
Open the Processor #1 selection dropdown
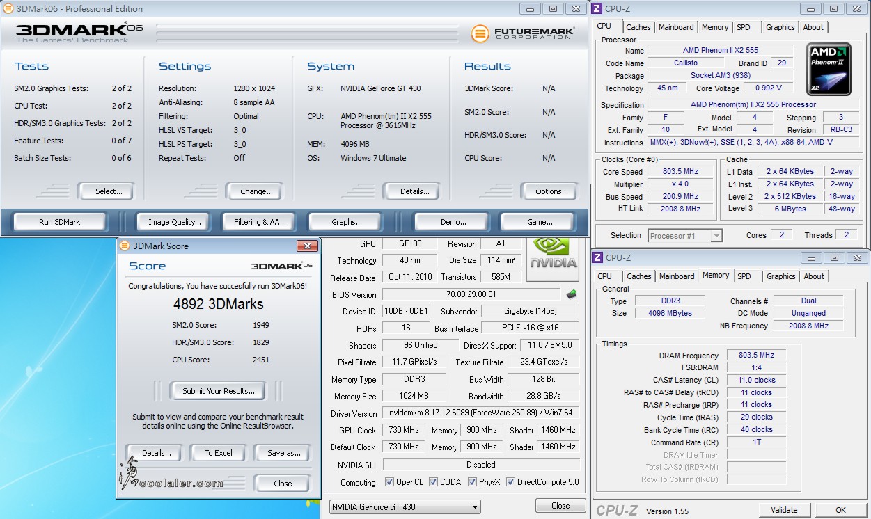click(686, 236)
